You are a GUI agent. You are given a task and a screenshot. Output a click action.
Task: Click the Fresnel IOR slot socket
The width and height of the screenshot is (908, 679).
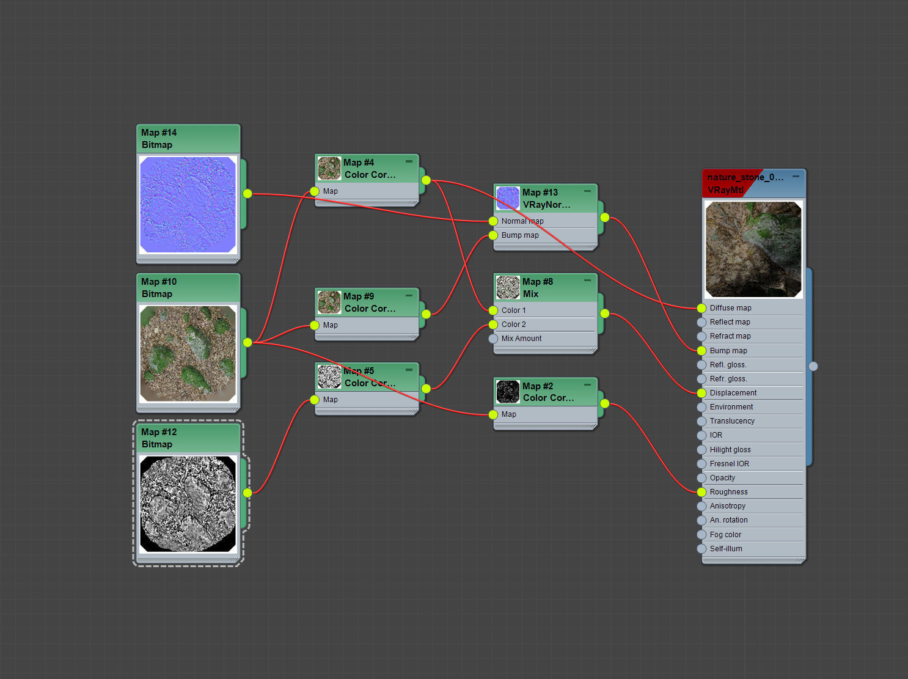[x=701, y=464]
